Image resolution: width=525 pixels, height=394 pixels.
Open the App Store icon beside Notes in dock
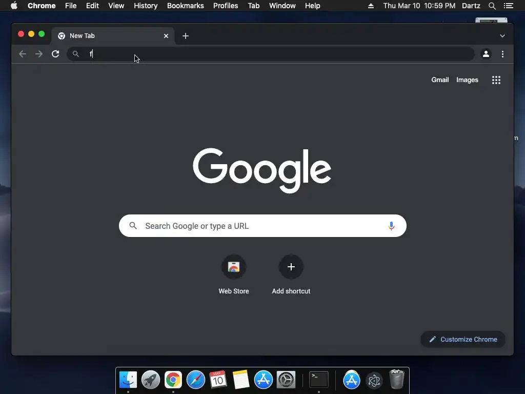263,380
